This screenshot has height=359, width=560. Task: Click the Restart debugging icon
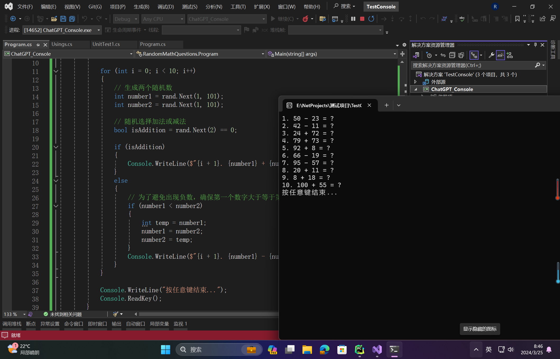[x=371, y=20]
